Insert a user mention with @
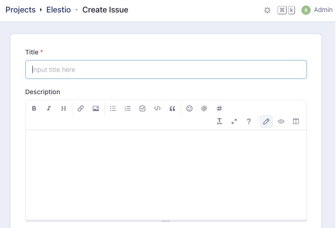The image size is (336, 228). (x=204, y=108)
